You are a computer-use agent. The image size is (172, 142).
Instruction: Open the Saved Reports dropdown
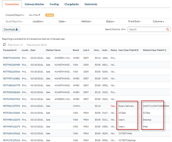14,21
